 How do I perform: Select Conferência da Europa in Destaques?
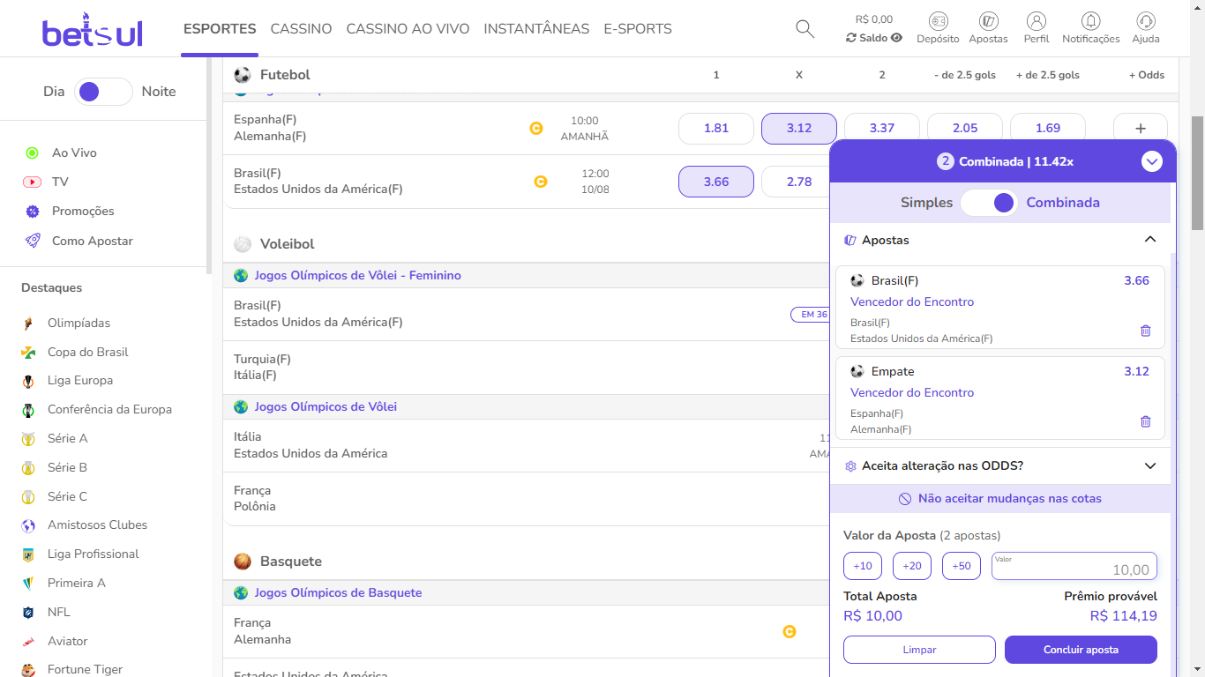click(x=109, y=409)
